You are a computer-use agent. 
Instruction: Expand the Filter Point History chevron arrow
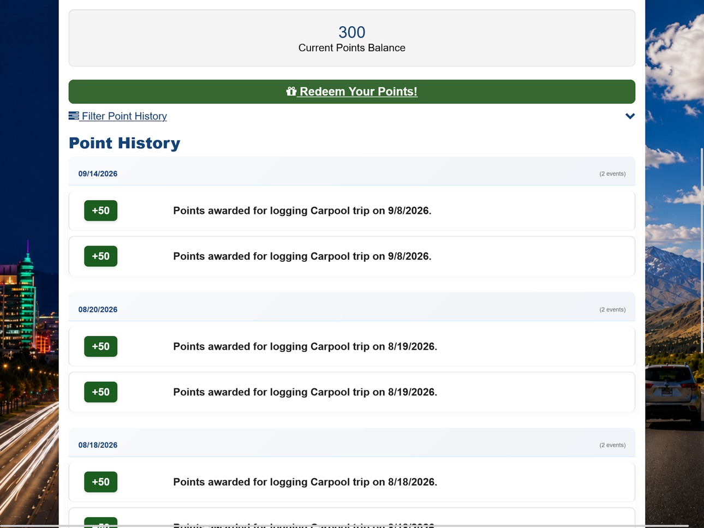pos(630,116)
